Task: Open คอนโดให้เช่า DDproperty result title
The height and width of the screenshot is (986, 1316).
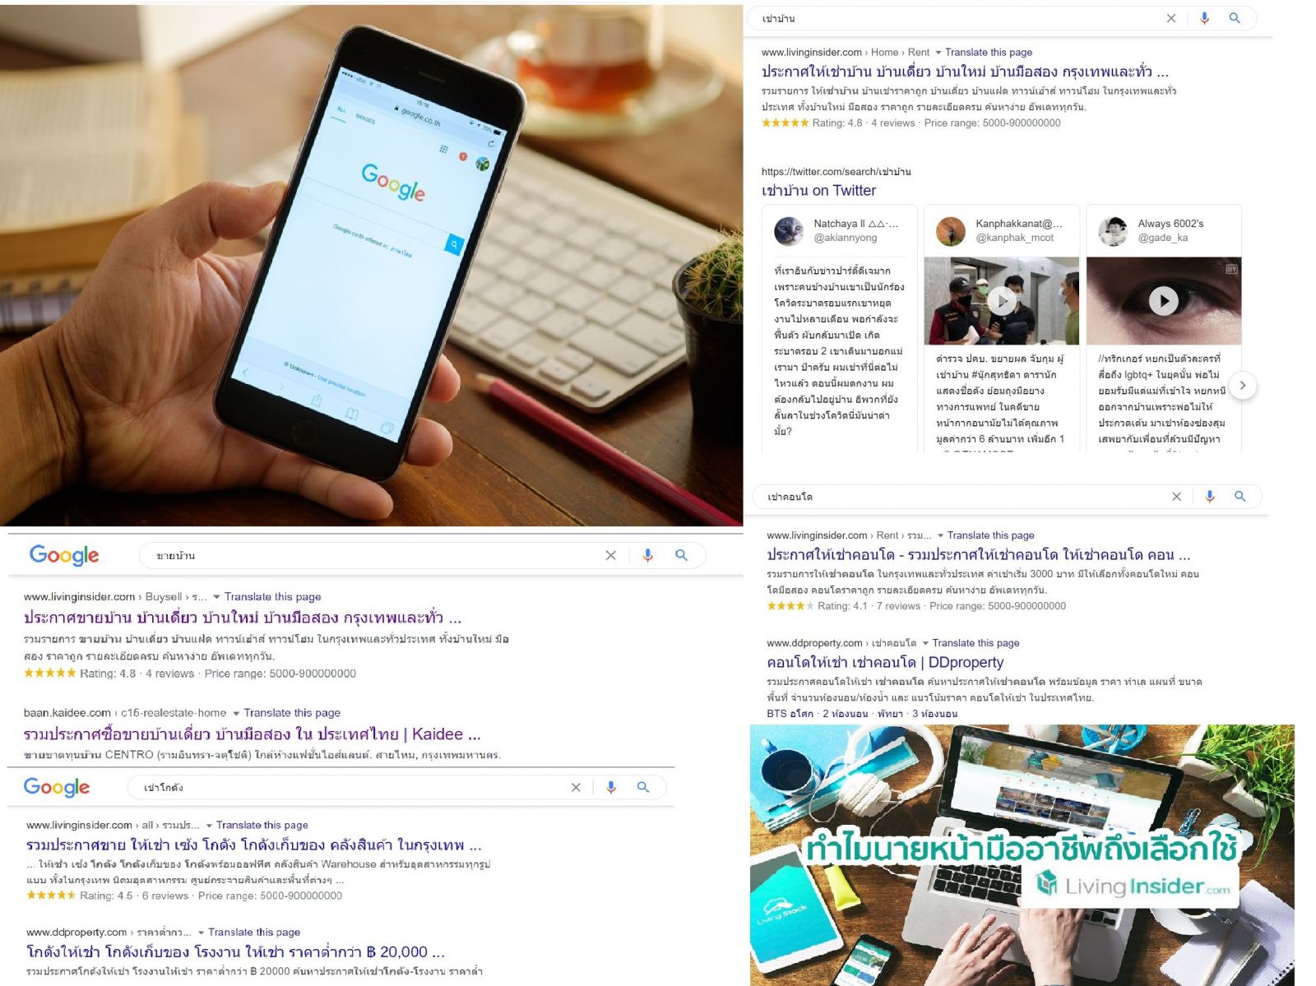Action: [x=885, y=662]
